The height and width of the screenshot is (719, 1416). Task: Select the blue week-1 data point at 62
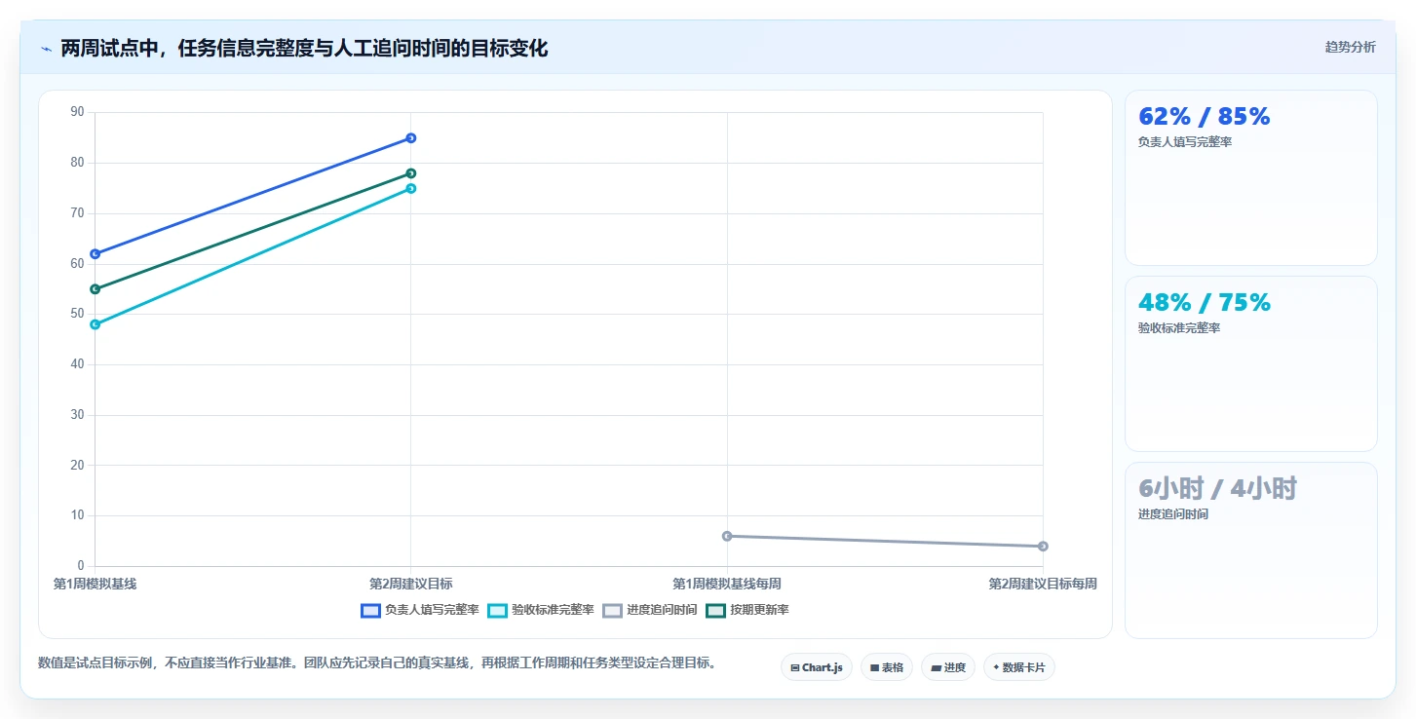coord(96,254)
